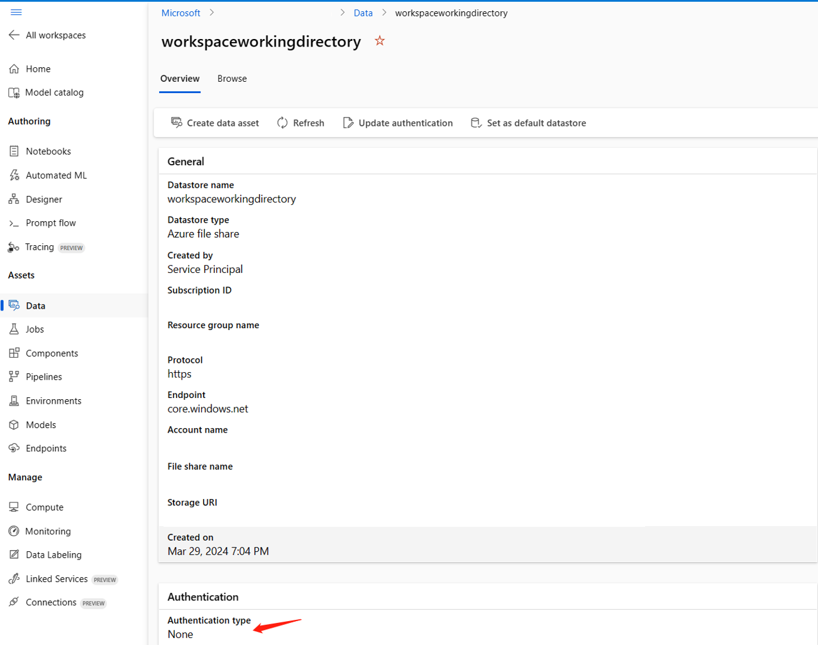Click the Update authentication button label
The image size is (818, 645).
point(406,123)
